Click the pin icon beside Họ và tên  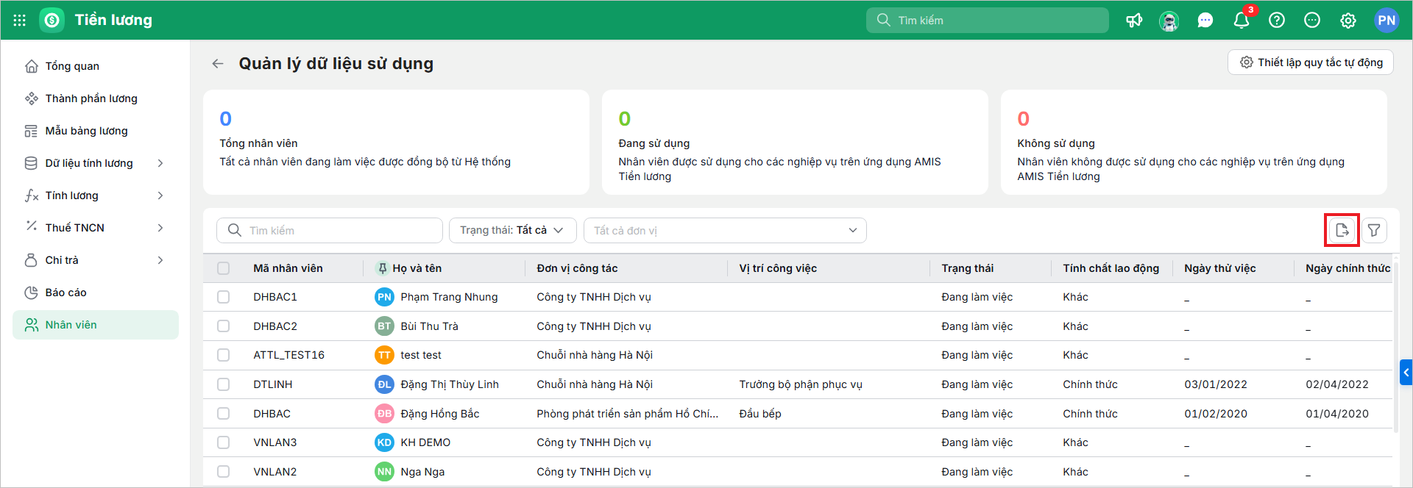(382, 268)
